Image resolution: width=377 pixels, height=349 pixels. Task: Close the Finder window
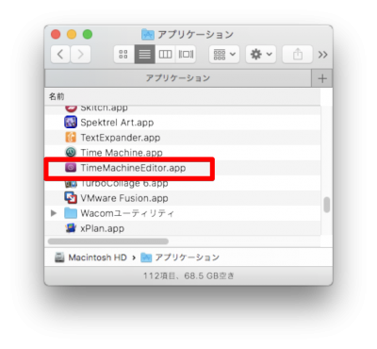(56, 34)
